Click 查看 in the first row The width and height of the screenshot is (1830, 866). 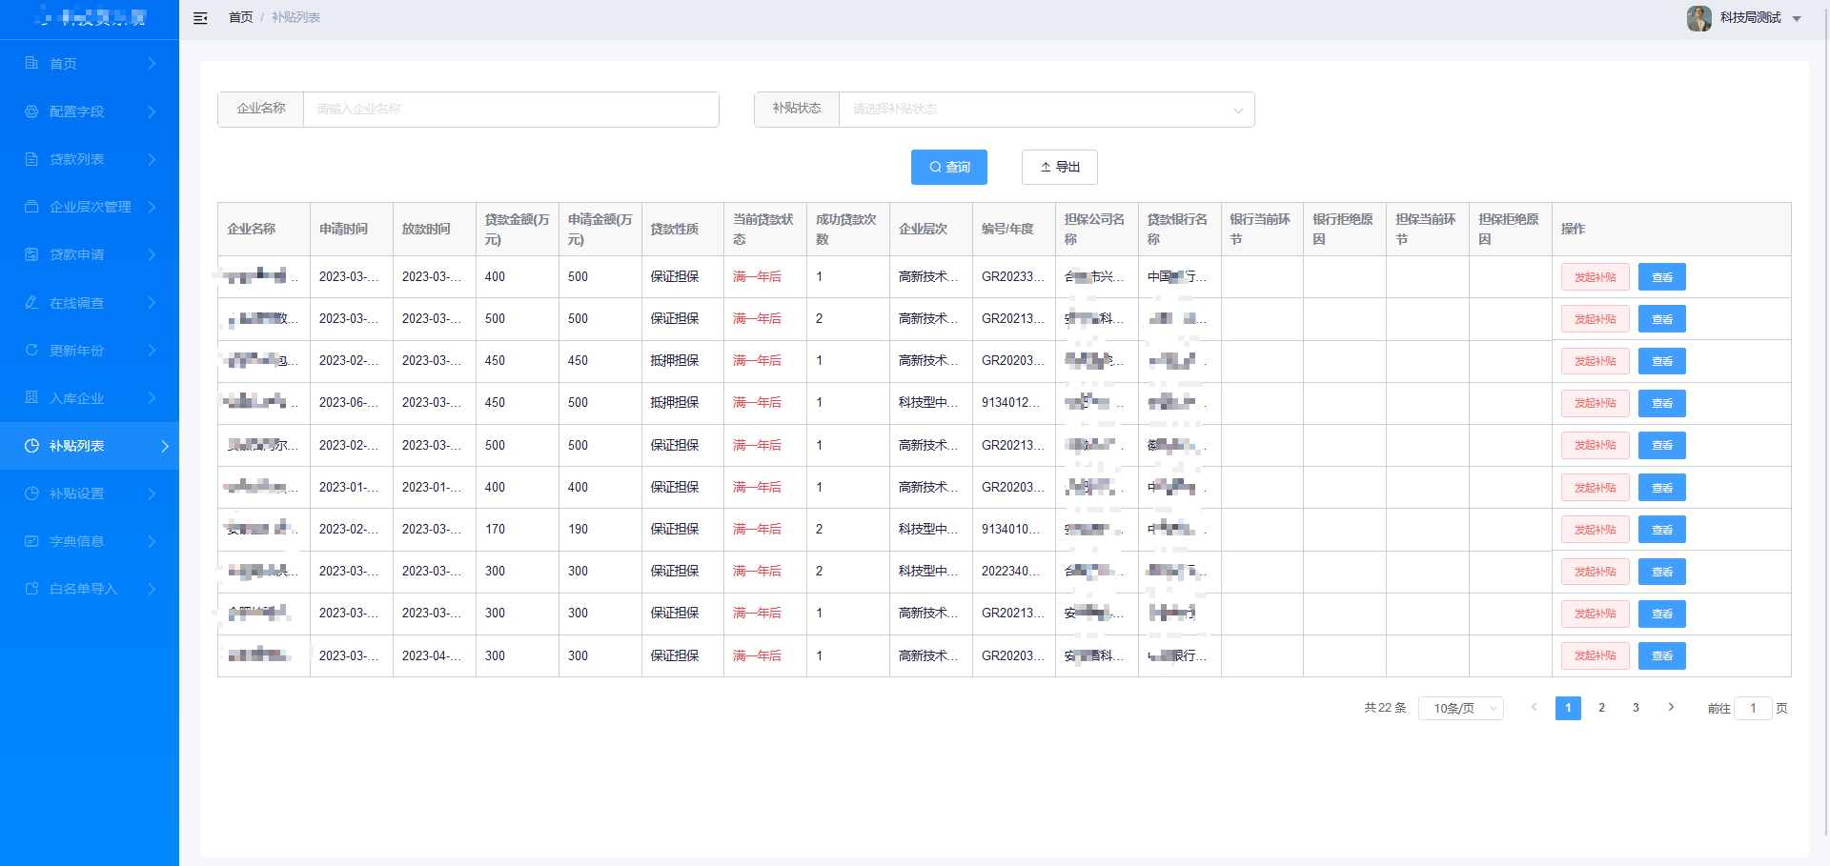point(1661,277)
